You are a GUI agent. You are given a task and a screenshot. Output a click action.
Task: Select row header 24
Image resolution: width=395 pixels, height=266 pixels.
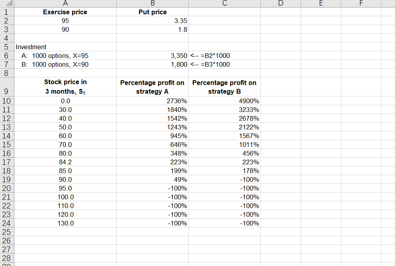pyautogui.click(x=7, y=223)
